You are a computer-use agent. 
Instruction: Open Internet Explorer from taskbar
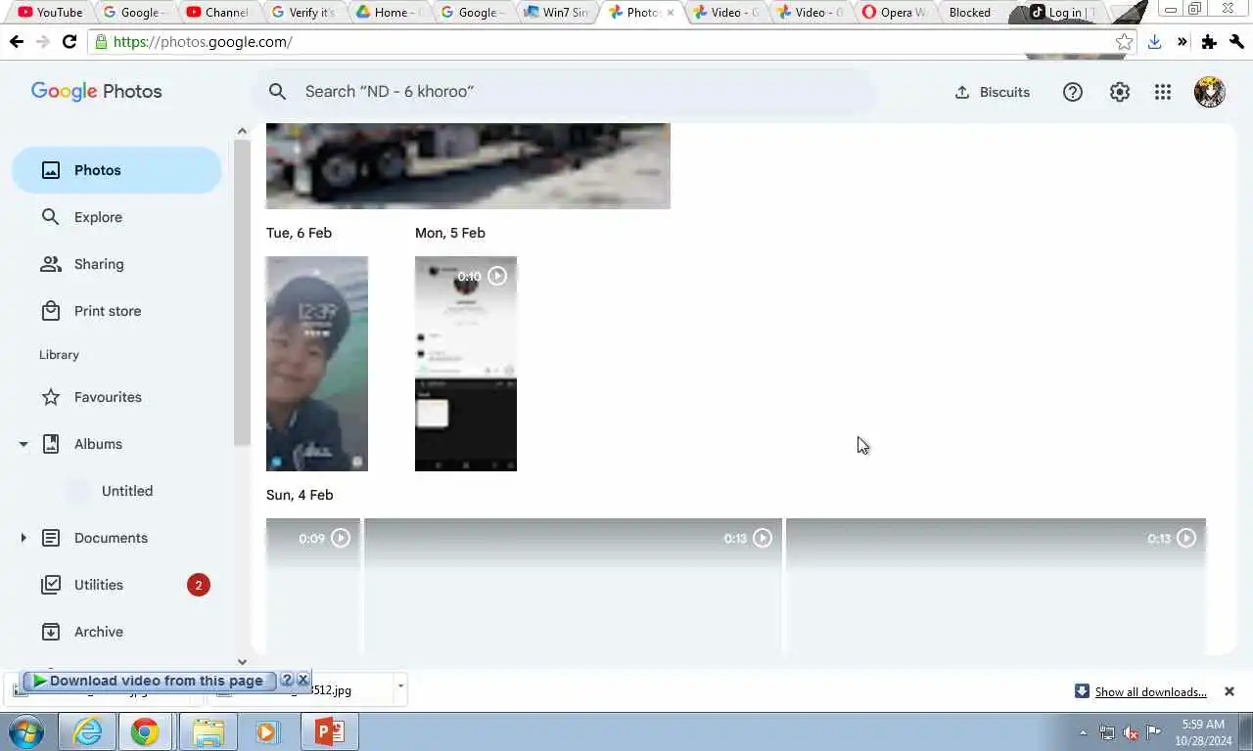point(87,731)
